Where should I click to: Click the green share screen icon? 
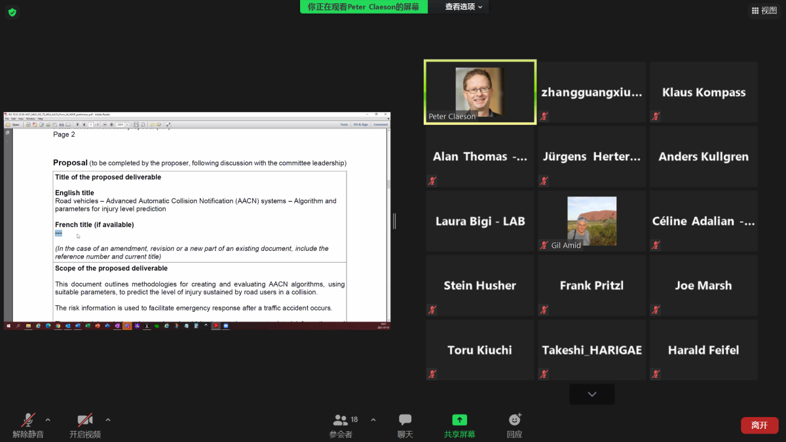459,420
